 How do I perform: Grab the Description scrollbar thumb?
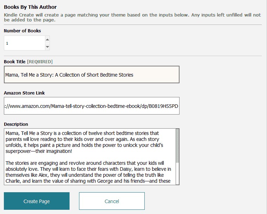[x=177, y=146]
